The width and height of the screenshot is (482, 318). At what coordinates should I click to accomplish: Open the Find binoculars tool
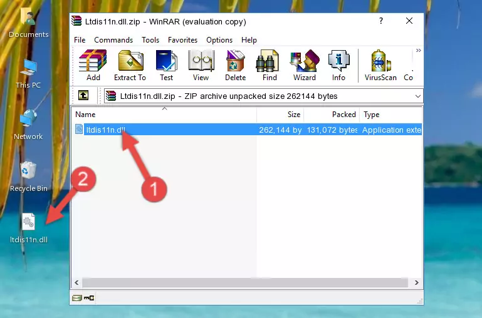tap(270, 65)
